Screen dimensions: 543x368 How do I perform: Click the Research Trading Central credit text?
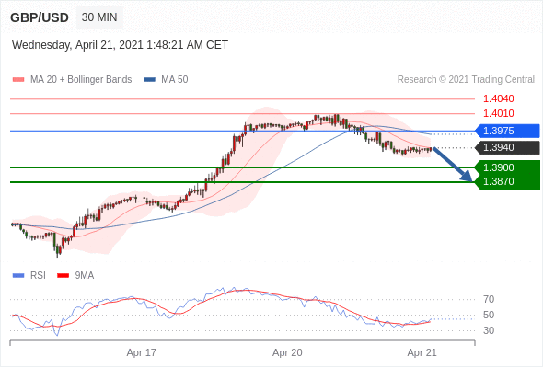click(466, 80)
